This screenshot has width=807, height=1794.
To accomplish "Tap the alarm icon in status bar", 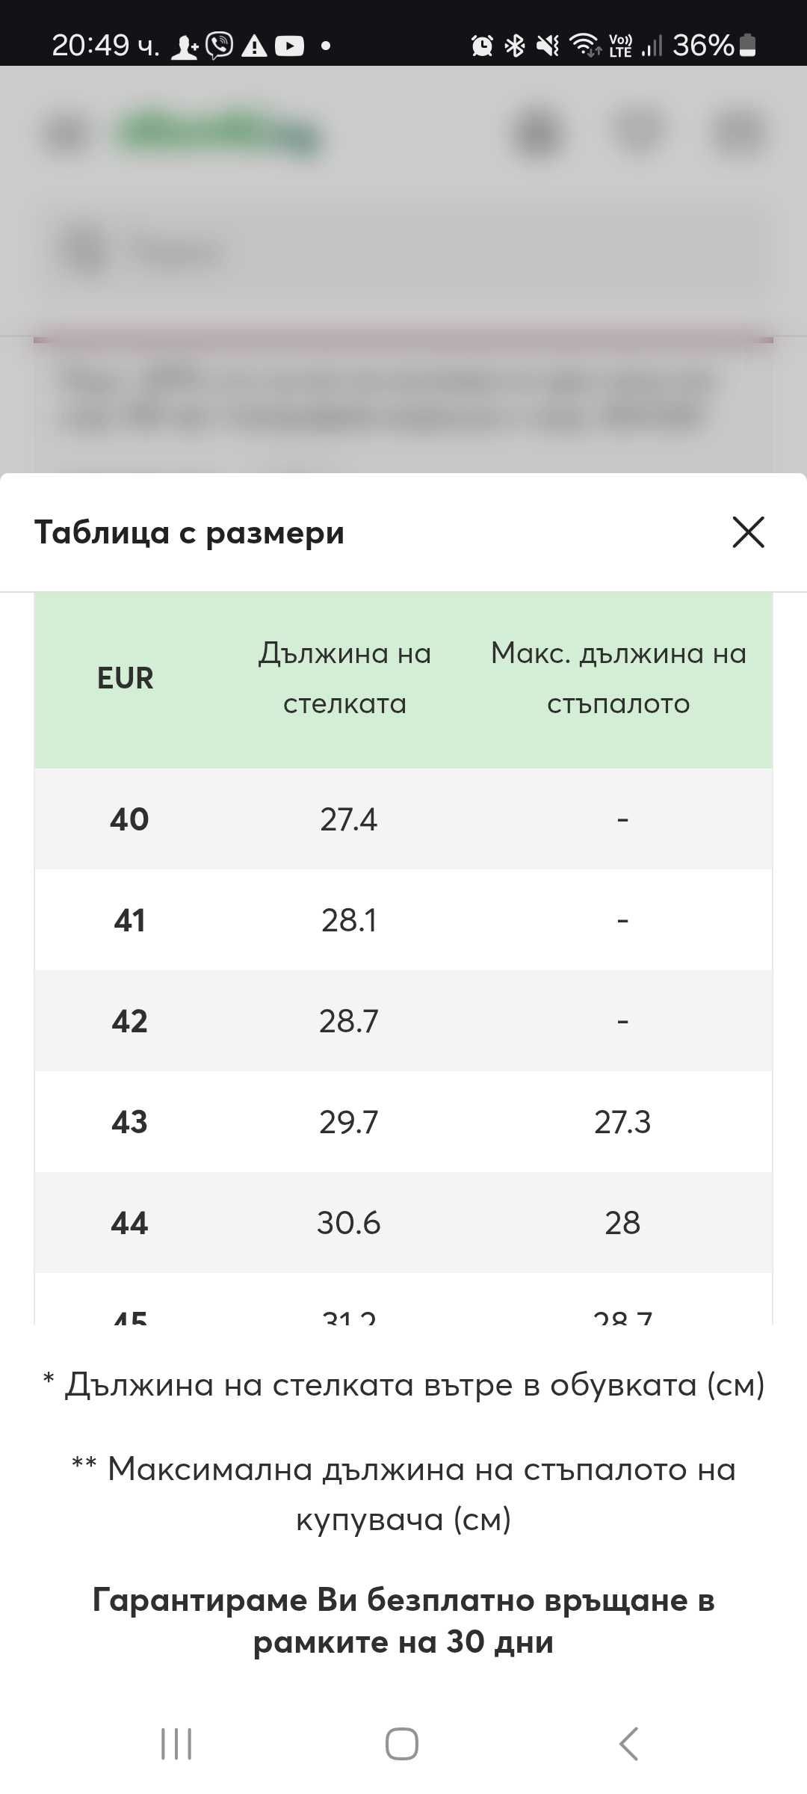I will point(482,46).
